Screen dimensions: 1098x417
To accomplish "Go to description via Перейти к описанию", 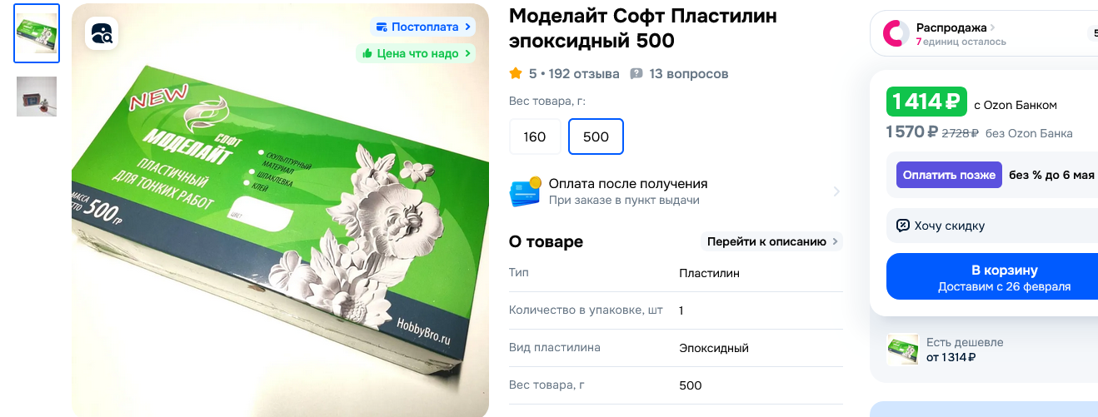I will pyautogui.click(x=771, y=241).
